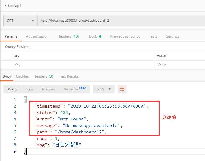Toggle the wrap lines icon

click(122, 89)
